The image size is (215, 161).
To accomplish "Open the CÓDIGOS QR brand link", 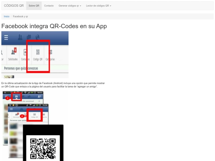I will click(14, 6).
